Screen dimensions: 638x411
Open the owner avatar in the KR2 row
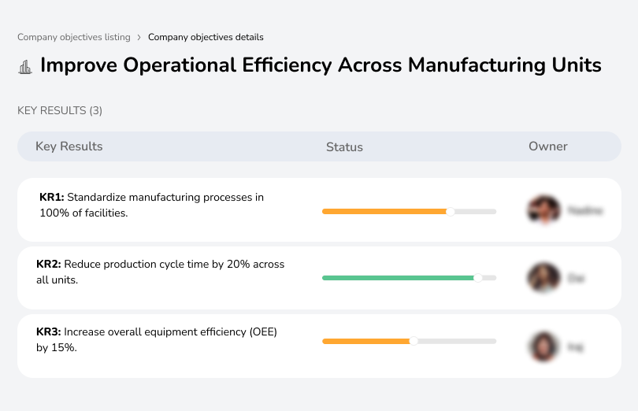pyautogui.click(x=543, y=278)
